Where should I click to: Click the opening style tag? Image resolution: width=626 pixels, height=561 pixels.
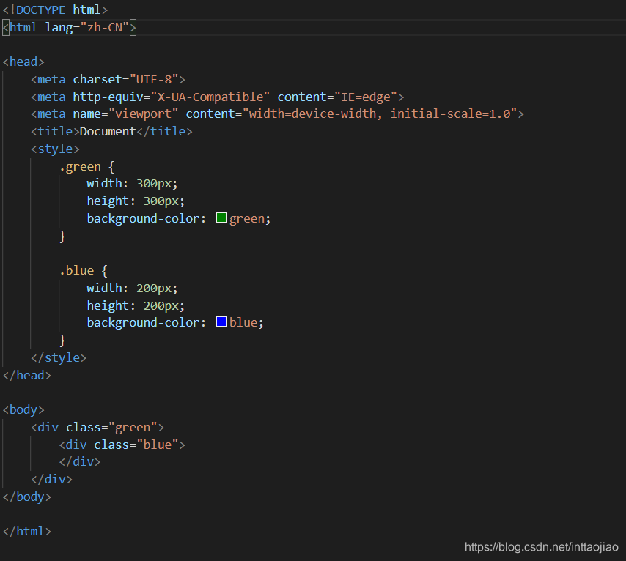click(x=56, y=149)
